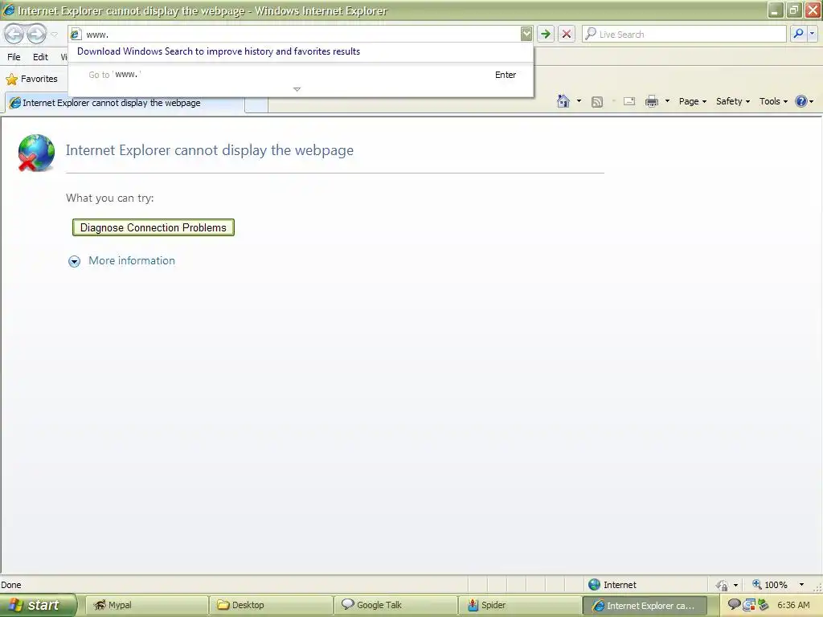
Task: Click the Home icon in command bar
Action: pyautogui.click(x=563, y=101)
